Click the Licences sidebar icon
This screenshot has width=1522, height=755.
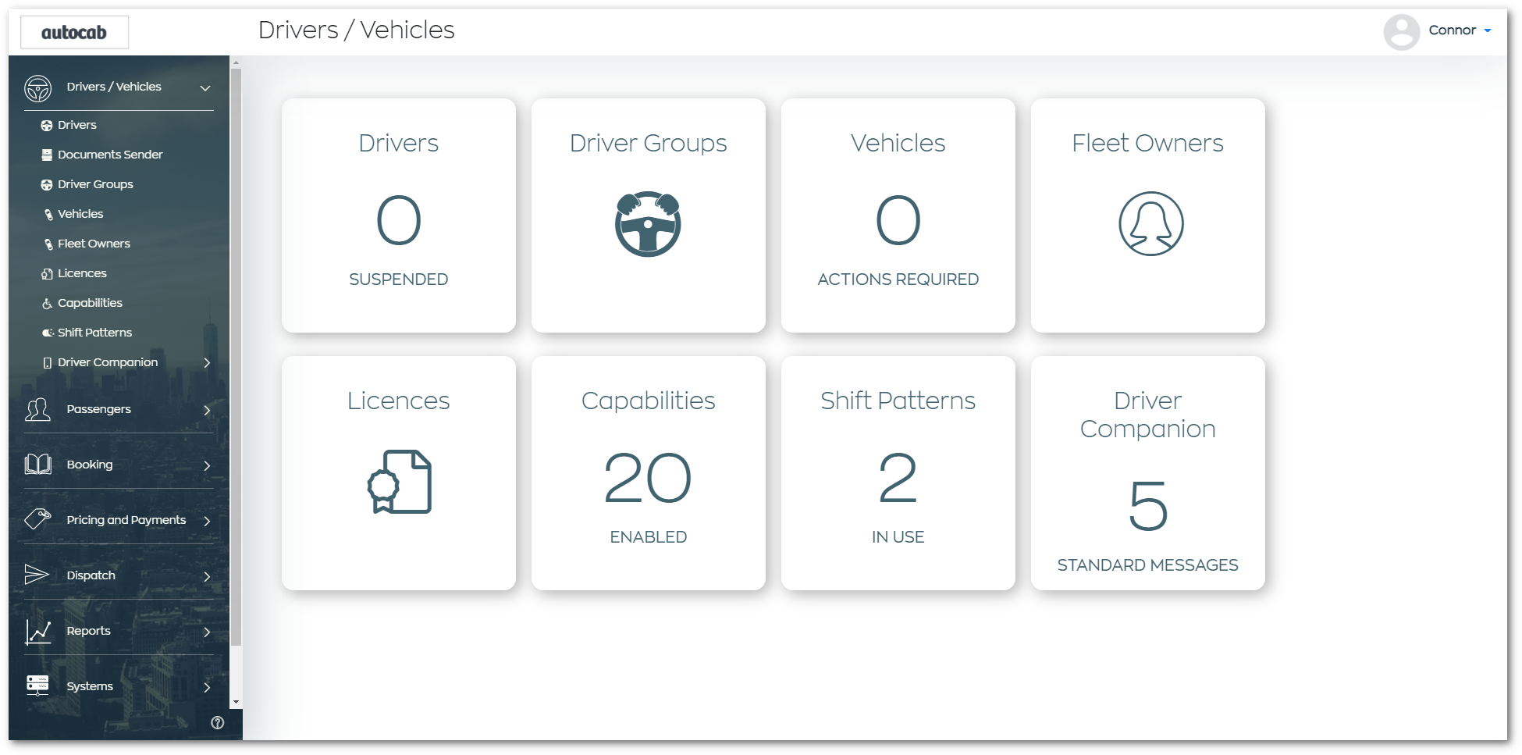tap(47, 273)
